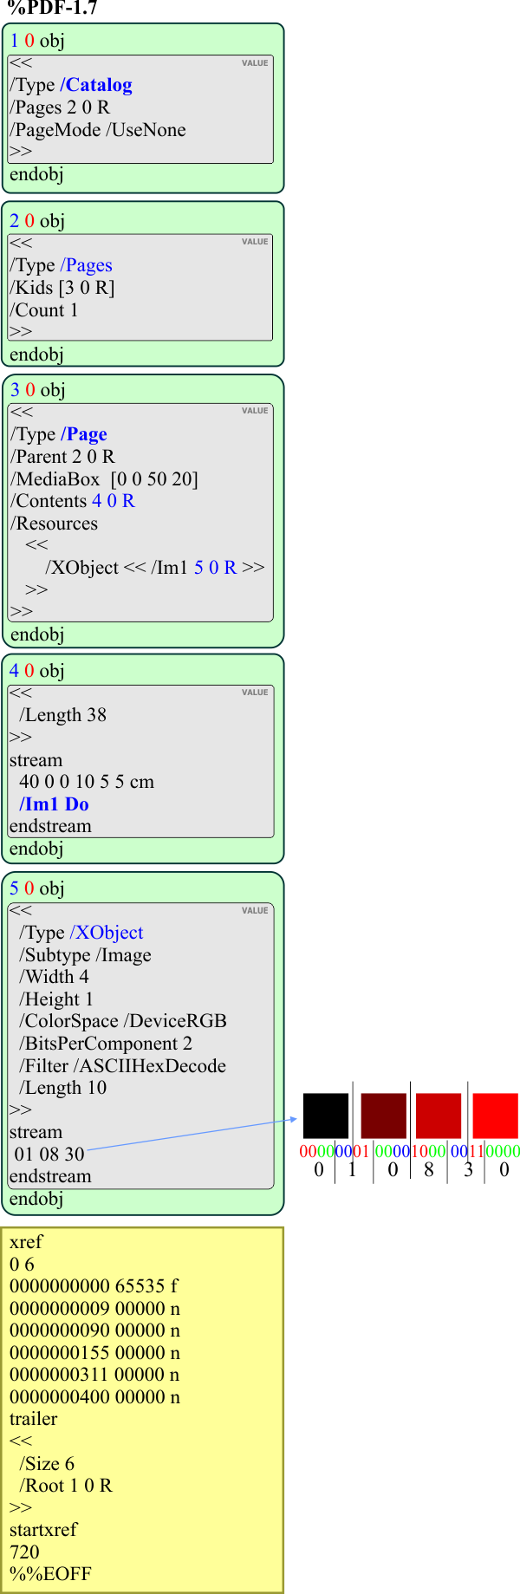This screenshot has width=520, height=1594.
Task: Select the '0000000090 00000 n' entry
Action: pos(95,1331)
